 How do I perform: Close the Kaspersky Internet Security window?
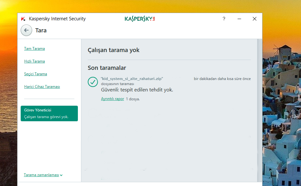(x=255, y=19)
